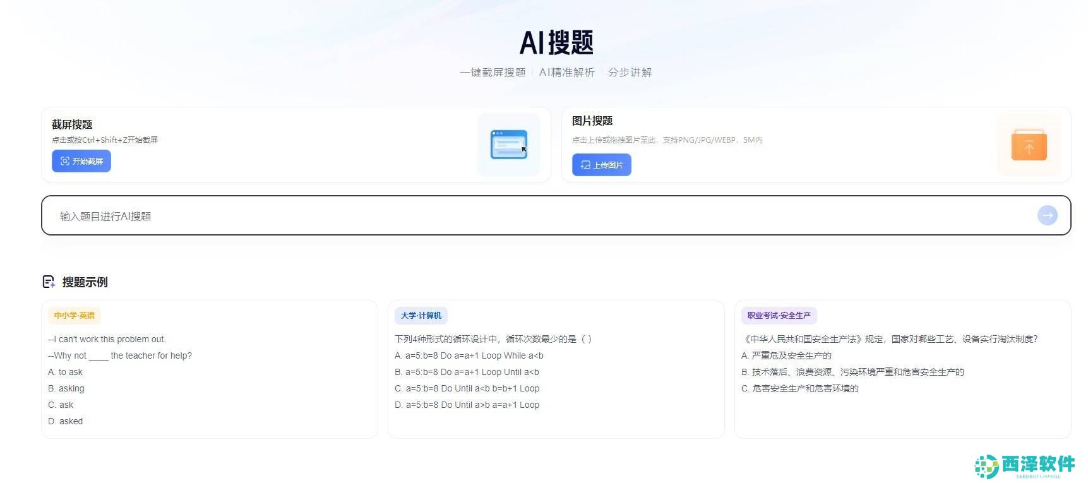Image resolution: width=1088 pixels, height=483 pixels.
Task: Submit search with the arrow button
Action: point(1048,215)
